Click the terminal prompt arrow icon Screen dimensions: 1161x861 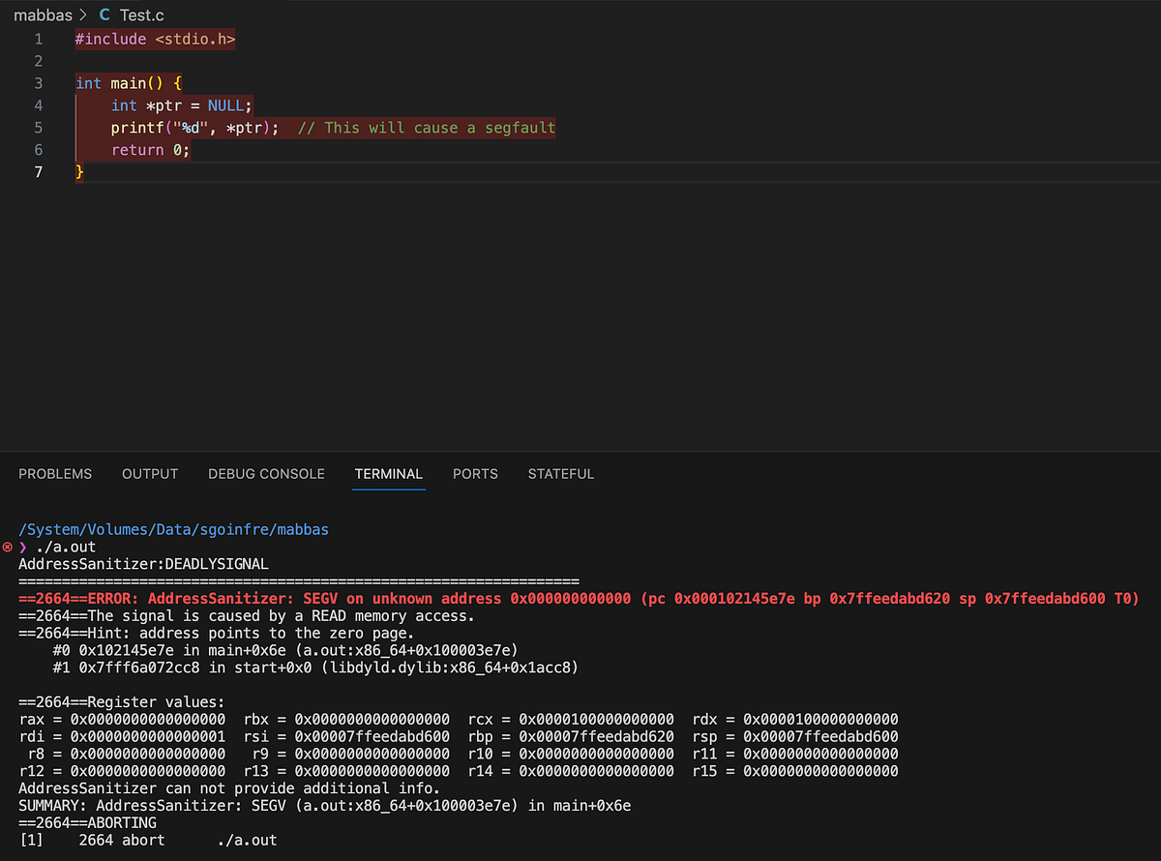click(21, 546)
